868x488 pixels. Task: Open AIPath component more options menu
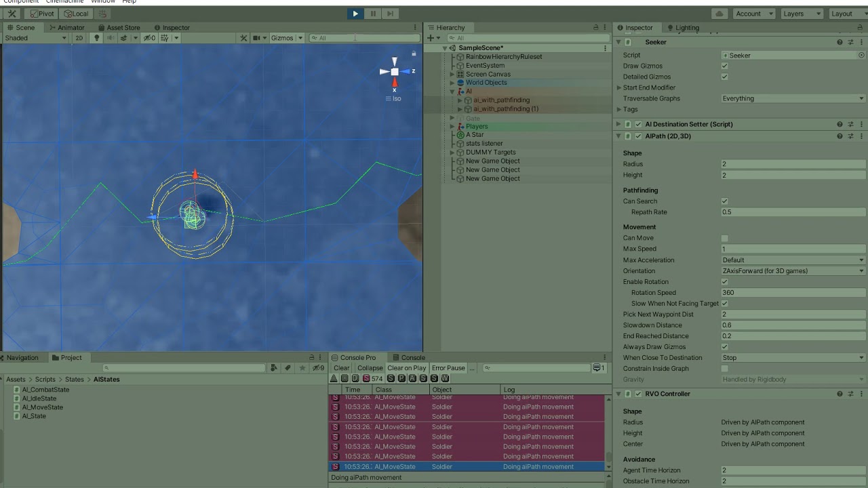861,136
